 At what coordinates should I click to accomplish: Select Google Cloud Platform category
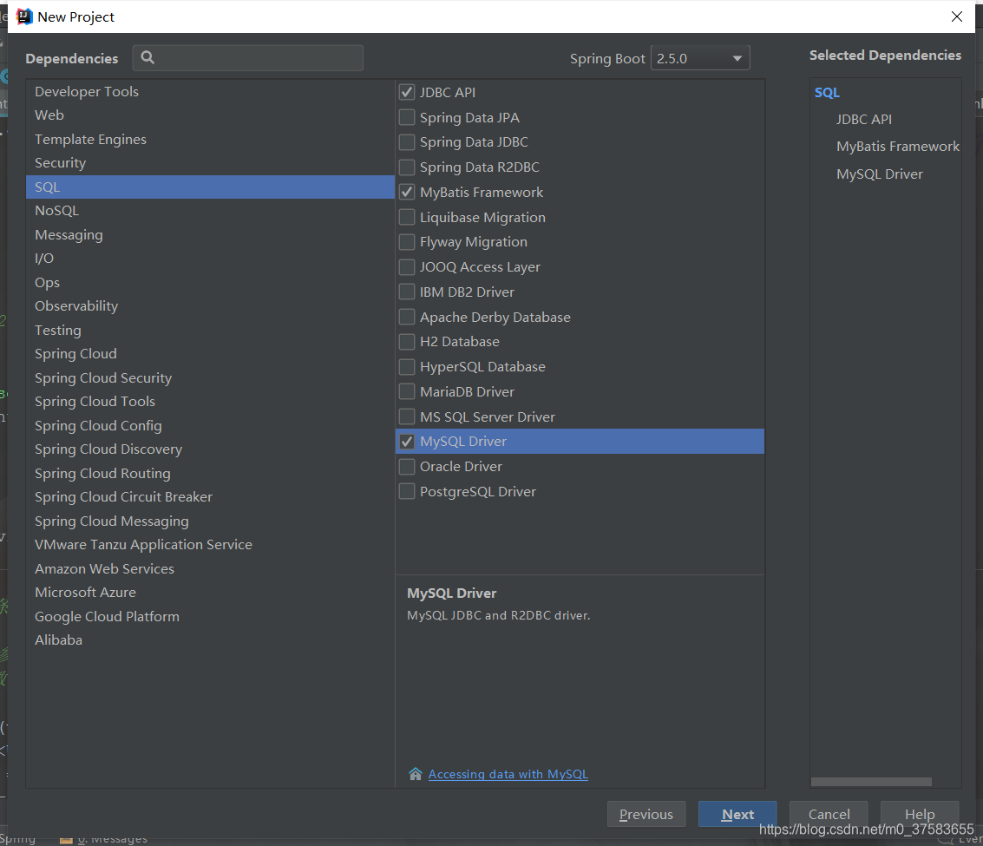[210, 616]
